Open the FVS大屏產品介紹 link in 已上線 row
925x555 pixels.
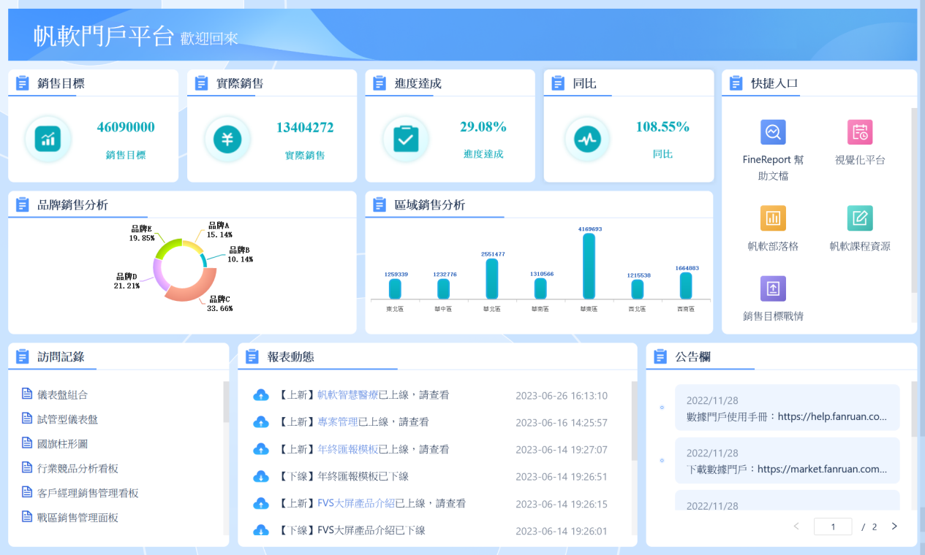click(356, 503)
